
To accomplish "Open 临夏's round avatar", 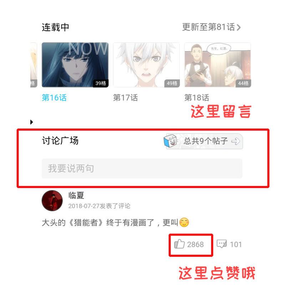I will tap(52, 201).
